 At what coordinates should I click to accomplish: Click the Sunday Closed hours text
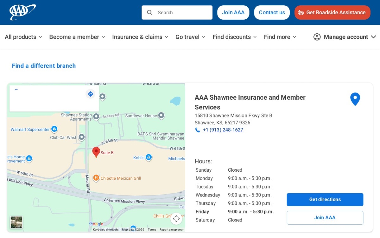tap(235, 170)
